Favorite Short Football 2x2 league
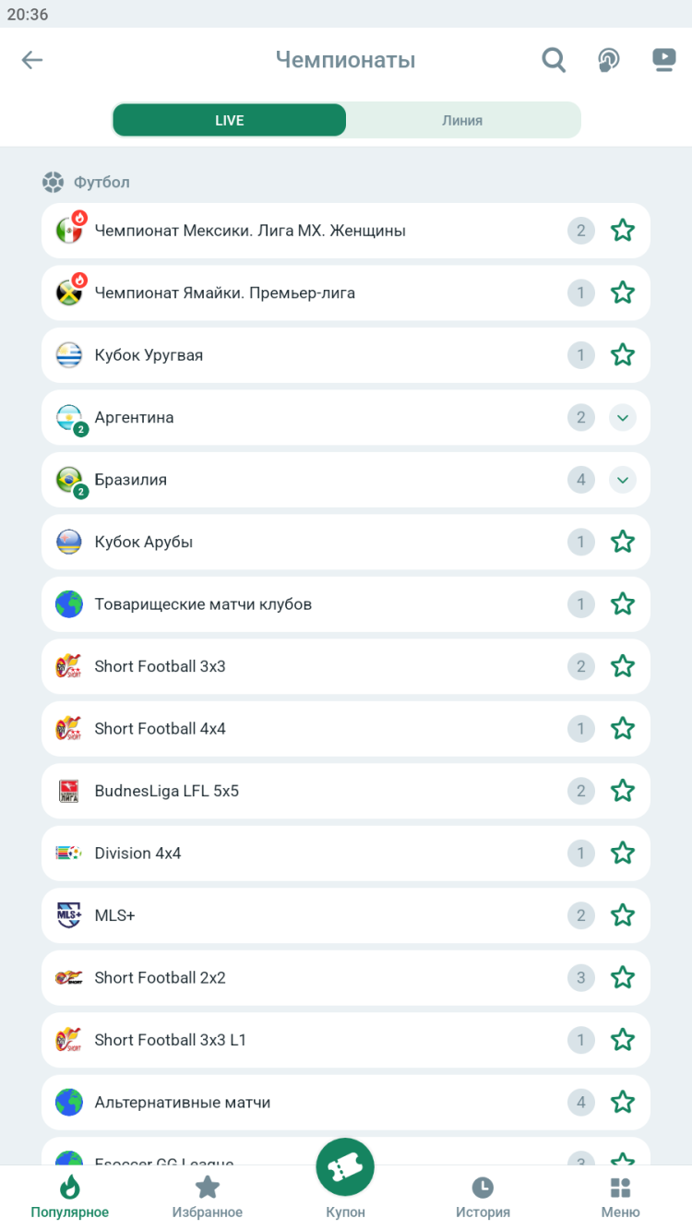The width and height of the screenshot is (692, 1230). pyautogui.click(x=623, y=977)
